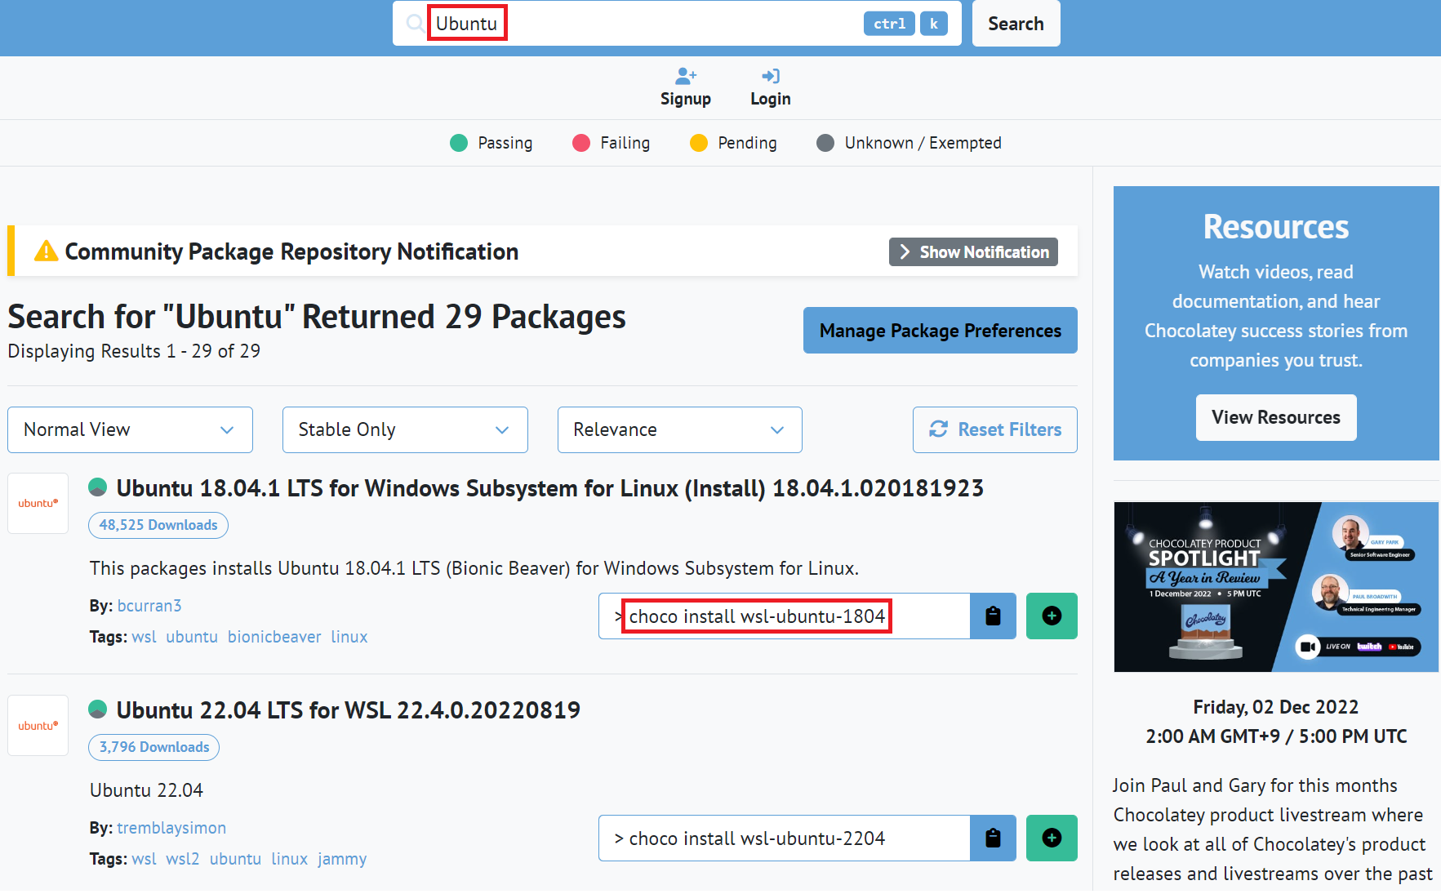The height and width of the screenshot is (894, 1441).
Task: Click the Search button
Action: [x=1016, y=24]
